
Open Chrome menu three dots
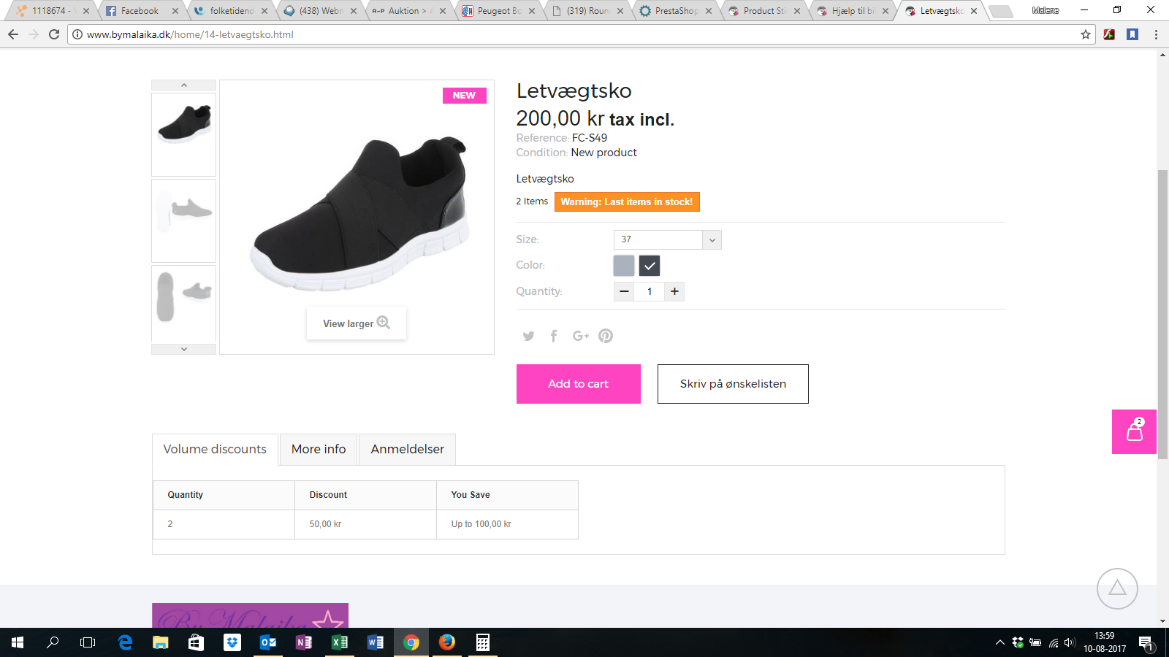click(x=1156, y=34)
